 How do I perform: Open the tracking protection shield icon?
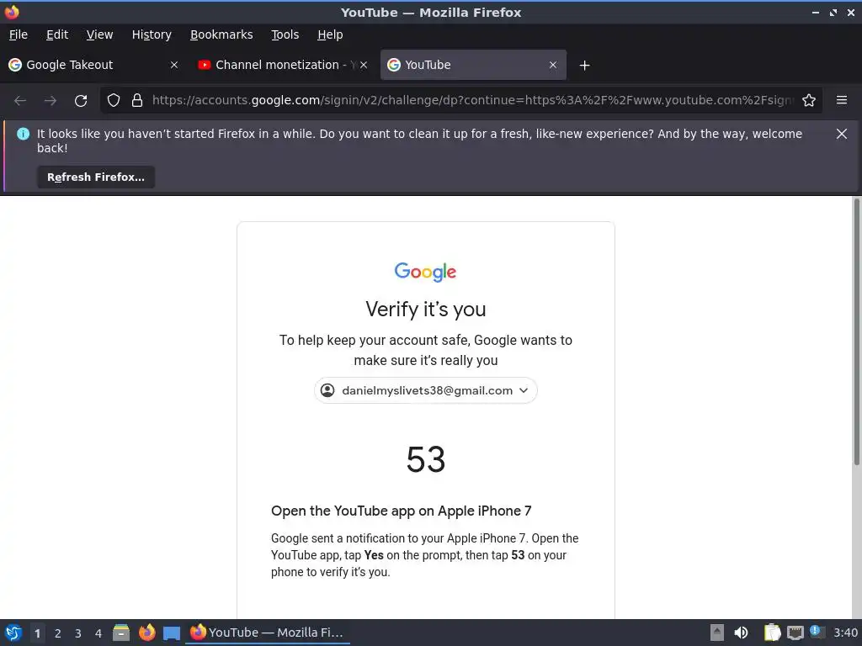[114, 101]
